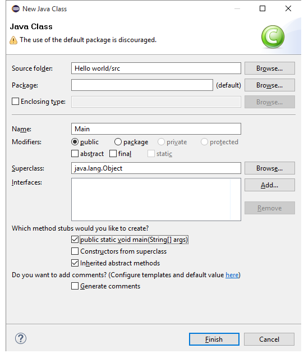
Task: Tick the final modifier checkbox
Action: pyautogui.click(x=113, y=154)
